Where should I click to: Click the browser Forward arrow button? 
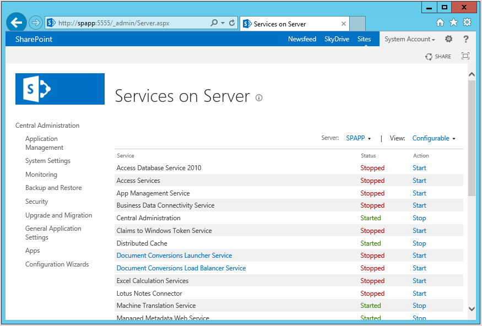point(36,23)
